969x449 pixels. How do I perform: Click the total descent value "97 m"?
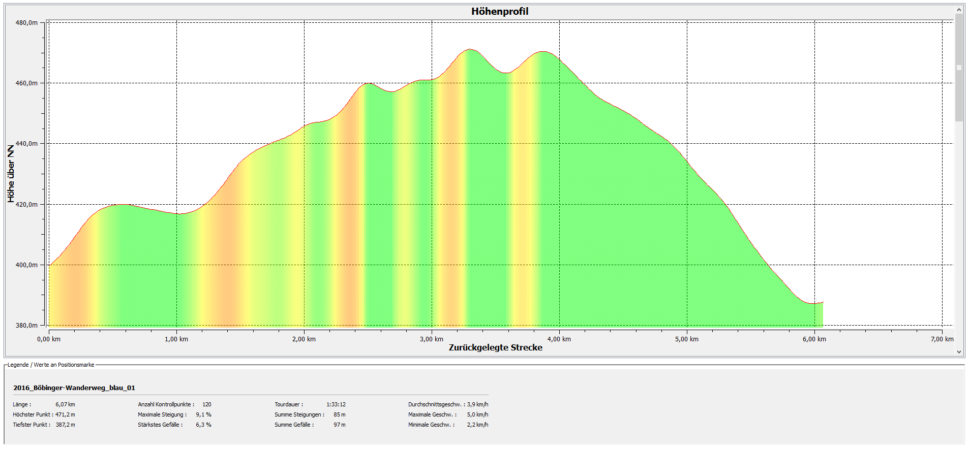click(340, 425)
